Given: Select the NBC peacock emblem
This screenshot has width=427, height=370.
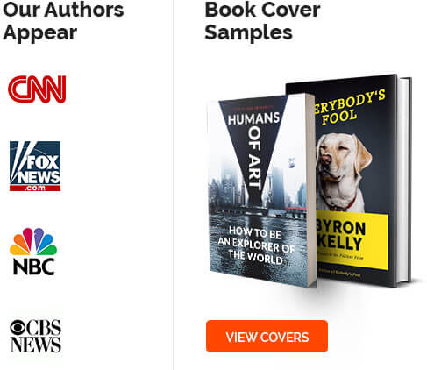Looking at the screenshot, I should coord(33,241).
